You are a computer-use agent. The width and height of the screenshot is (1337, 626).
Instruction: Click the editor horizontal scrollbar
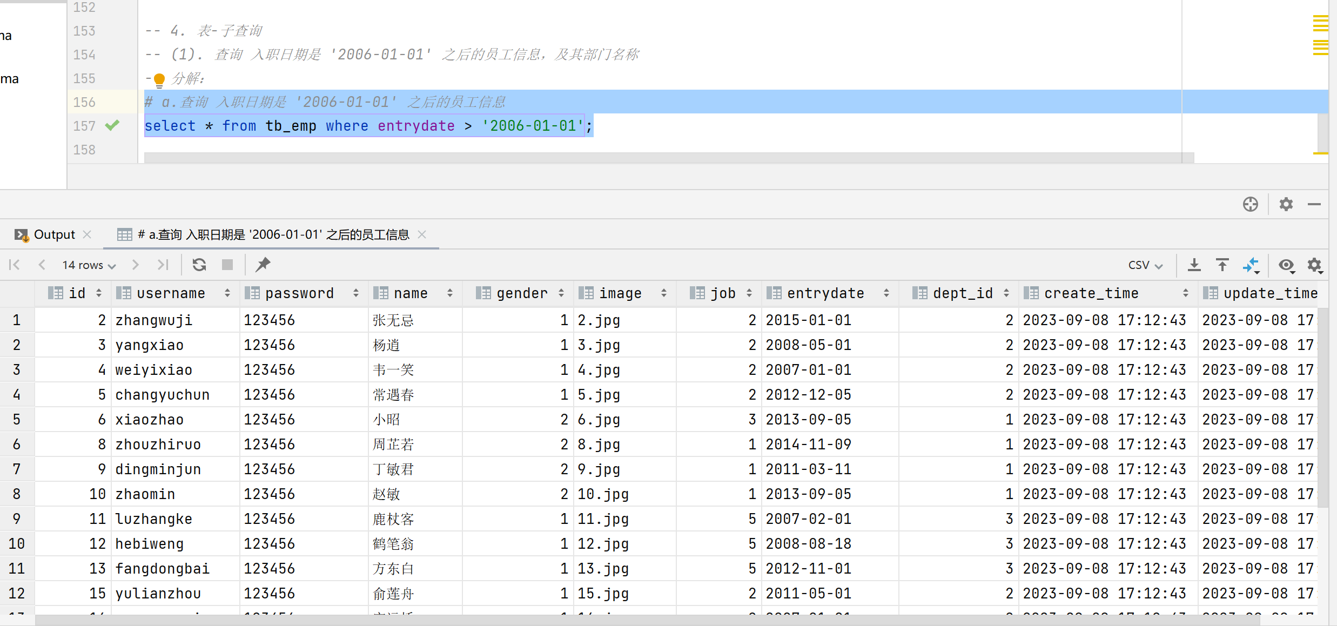(669, 157)
